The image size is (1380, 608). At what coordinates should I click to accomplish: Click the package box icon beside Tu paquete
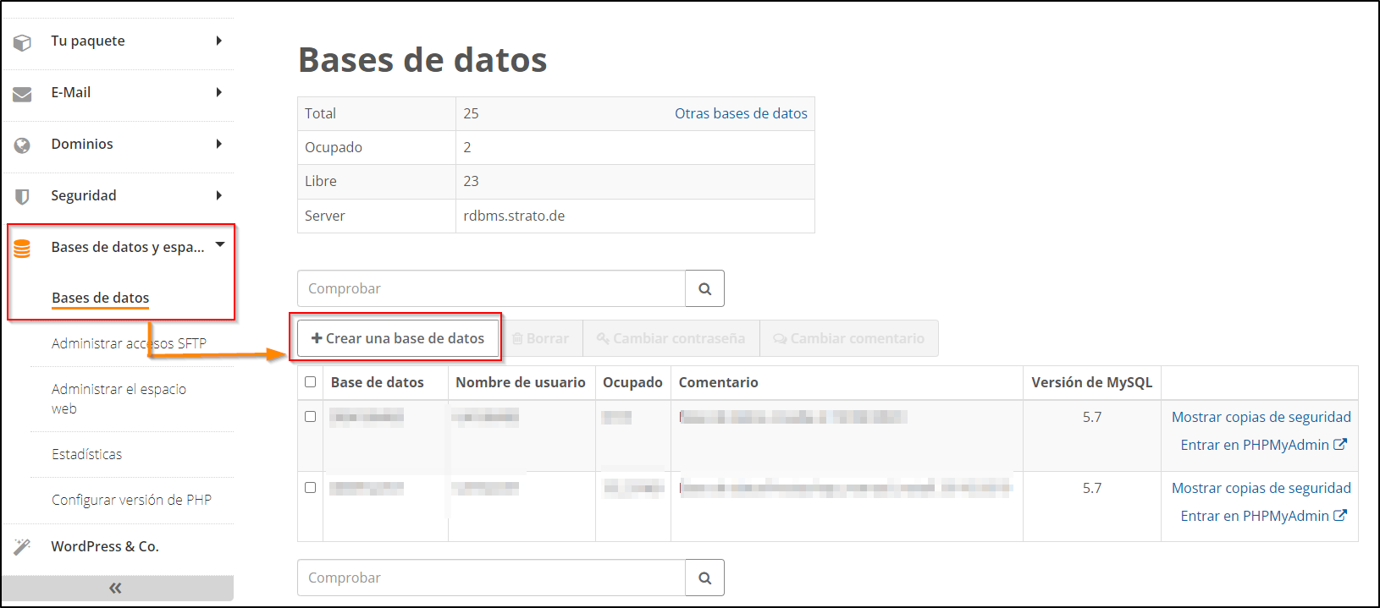22,41
